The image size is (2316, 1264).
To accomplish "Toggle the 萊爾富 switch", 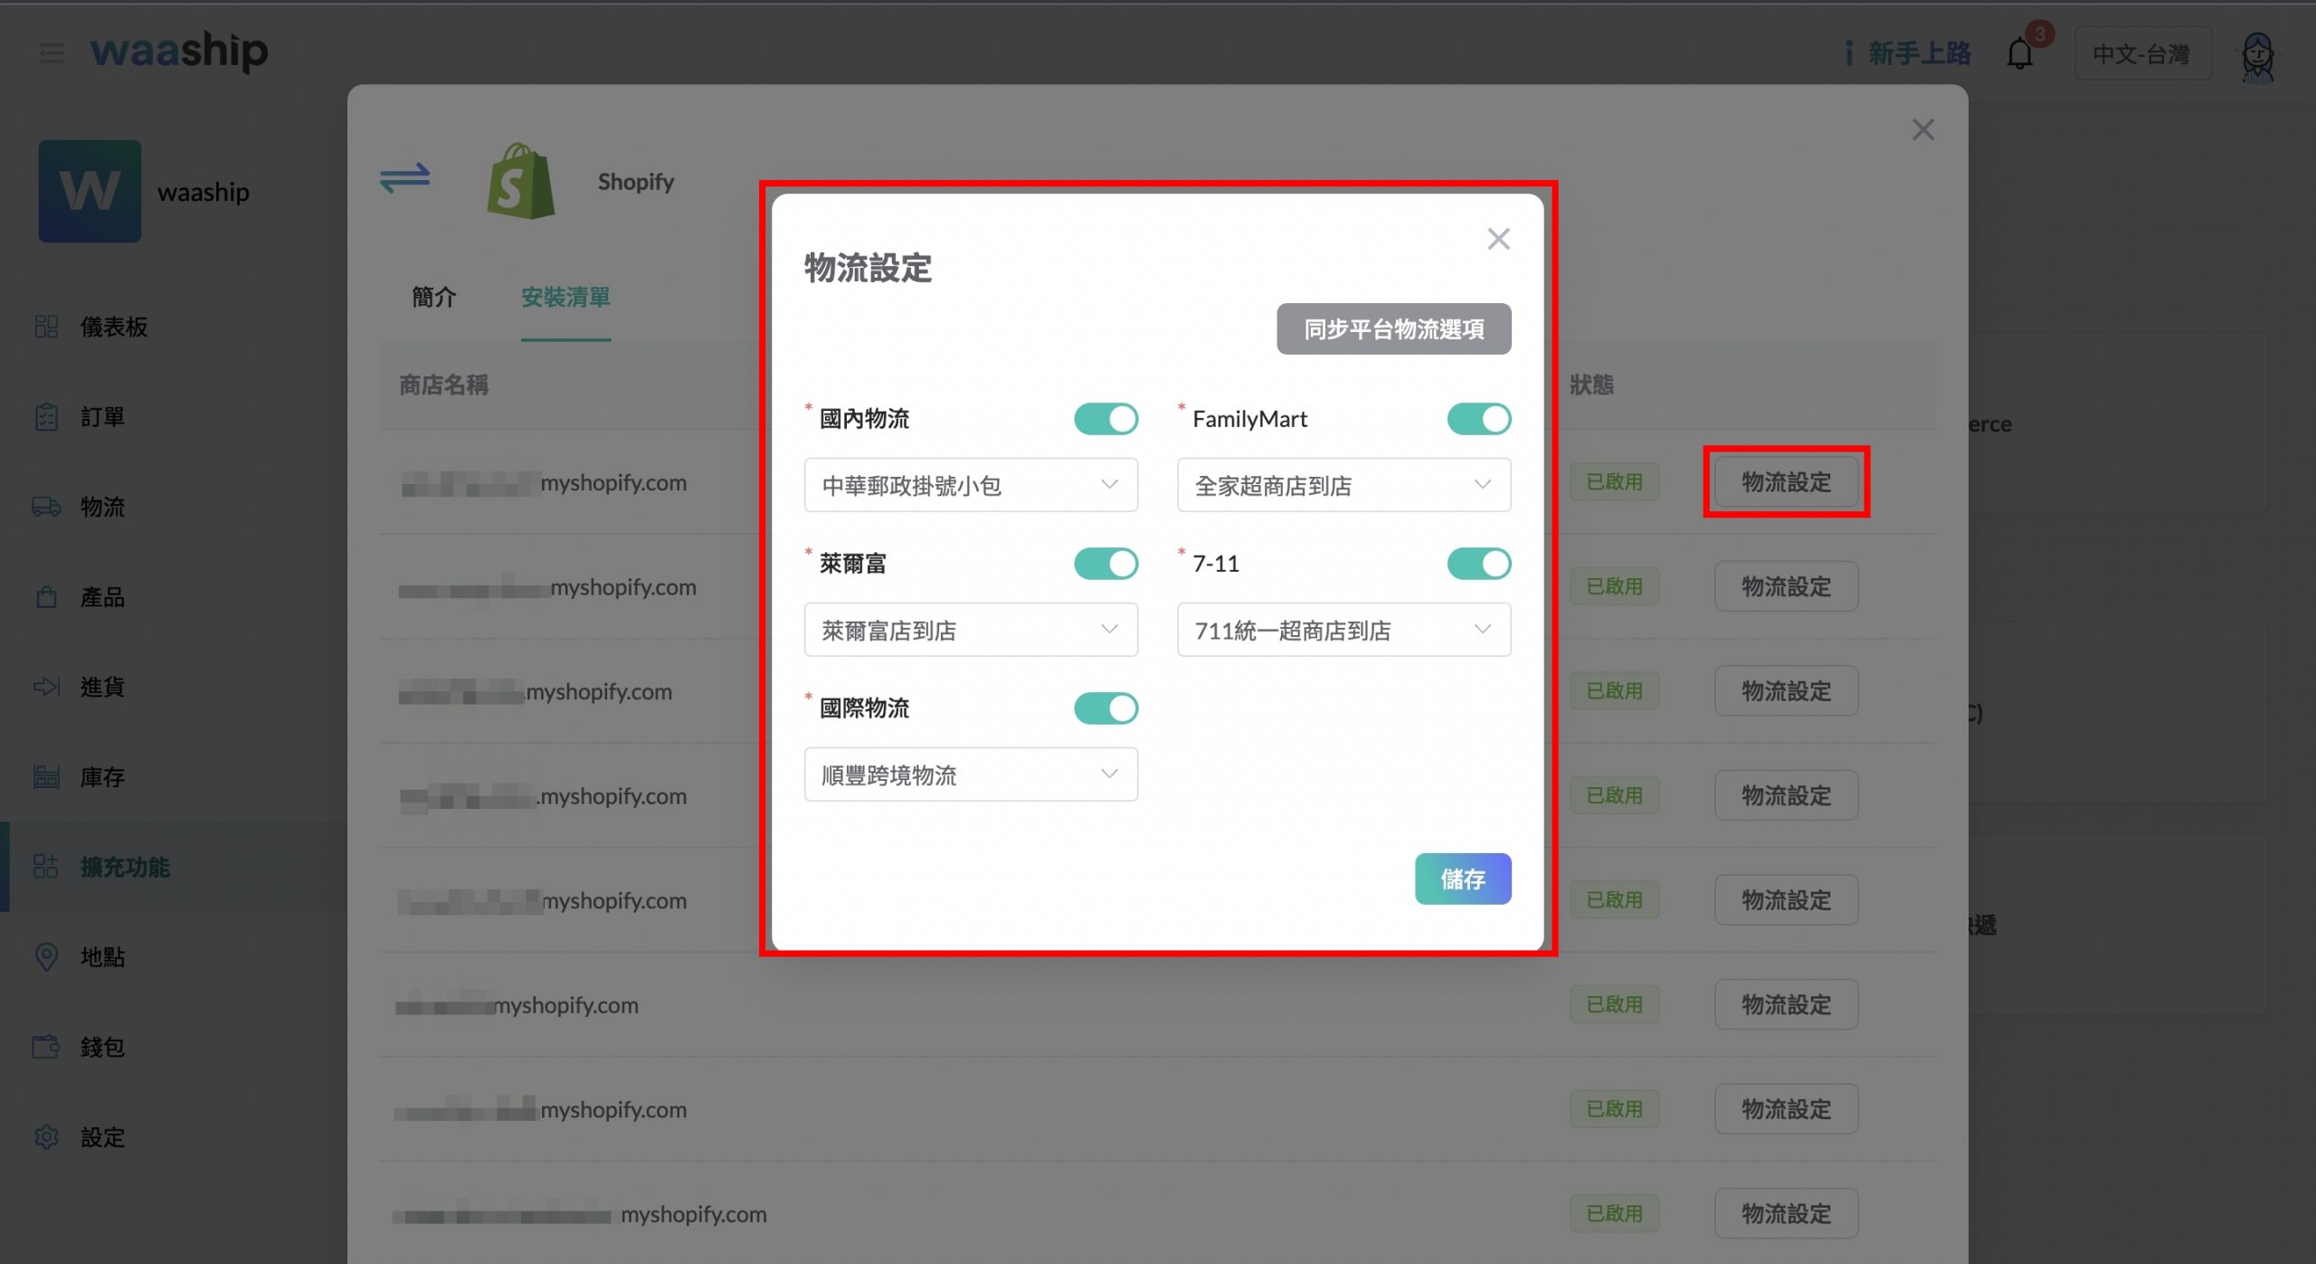I will coord(1106,564).
